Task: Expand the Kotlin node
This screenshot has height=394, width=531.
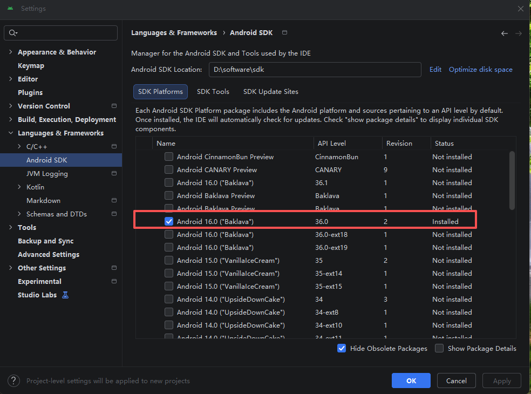Action: coord(19,187)
